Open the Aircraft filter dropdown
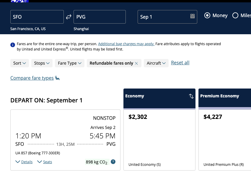The height and width of the screenshot is (180, 251). coord(156,63)
